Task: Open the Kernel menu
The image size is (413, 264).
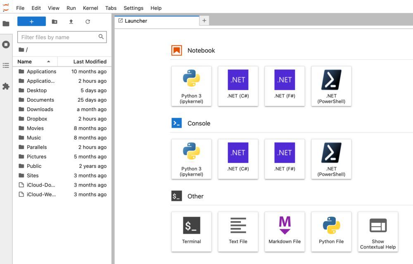Action: point(90,8)
